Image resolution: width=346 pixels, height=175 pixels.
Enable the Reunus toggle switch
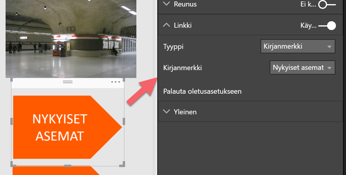[327, 4]
